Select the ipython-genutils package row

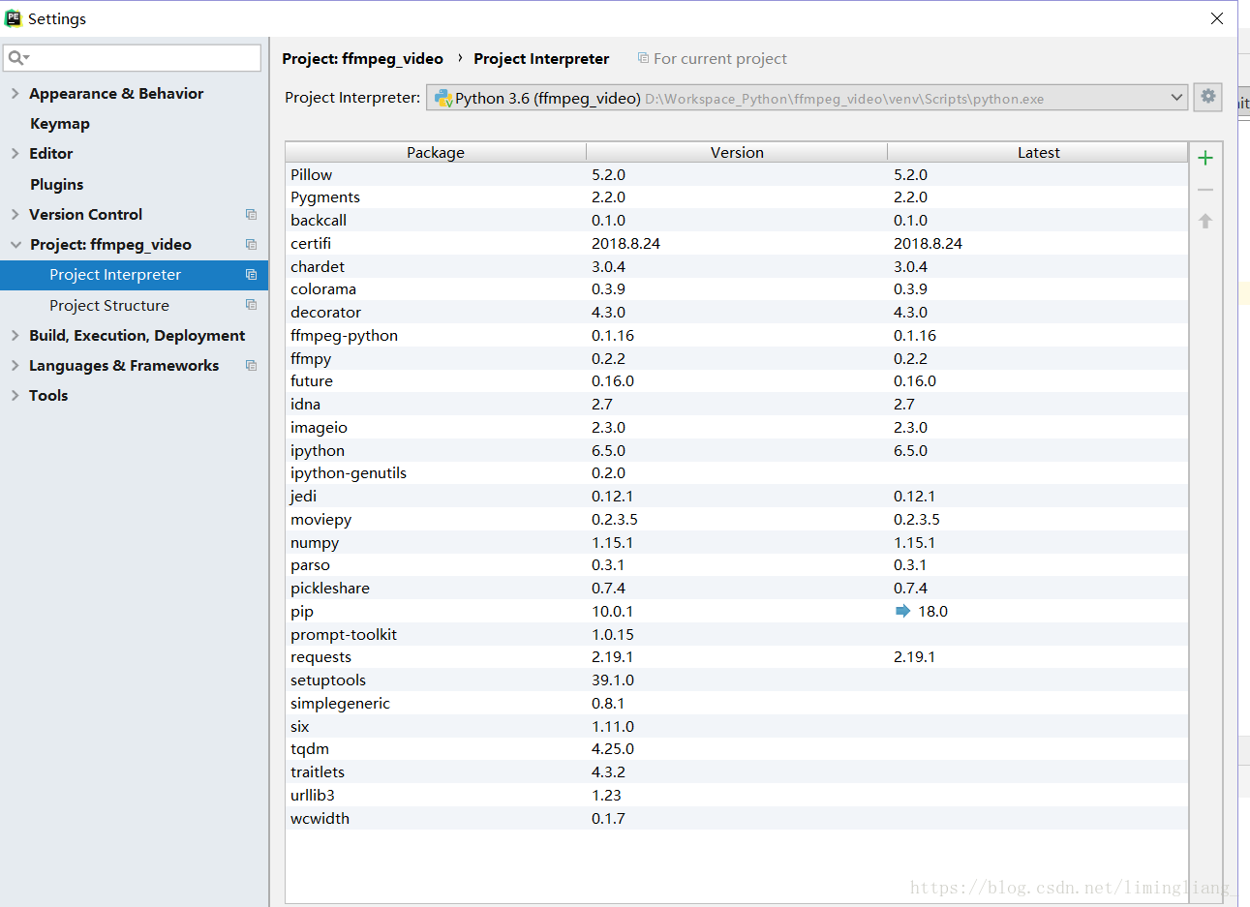coord(737,473)
